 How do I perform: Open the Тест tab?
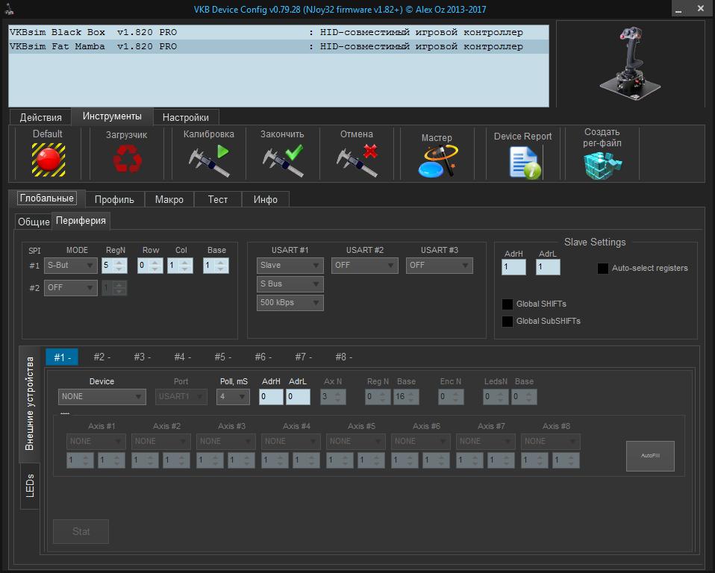click(218, 199)
